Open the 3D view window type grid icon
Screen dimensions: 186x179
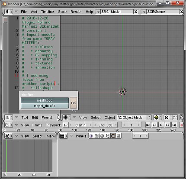pyautogui.click(x=67, y=118)
